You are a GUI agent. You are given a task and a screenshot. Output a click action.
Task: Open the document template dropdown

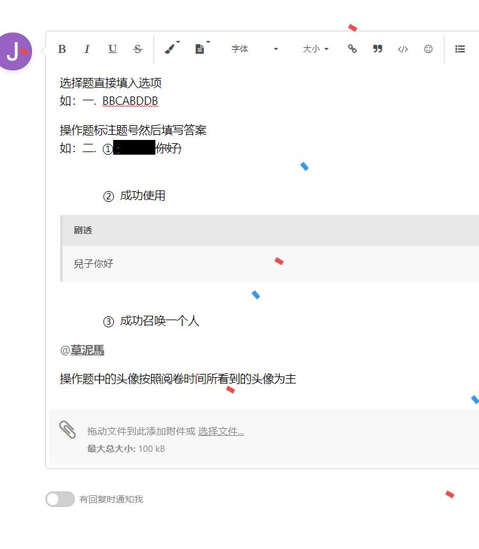click(x=201, y=49)
